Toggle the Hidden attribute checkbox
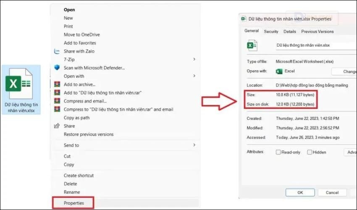The image size is (357, 210). click(310, 152)
